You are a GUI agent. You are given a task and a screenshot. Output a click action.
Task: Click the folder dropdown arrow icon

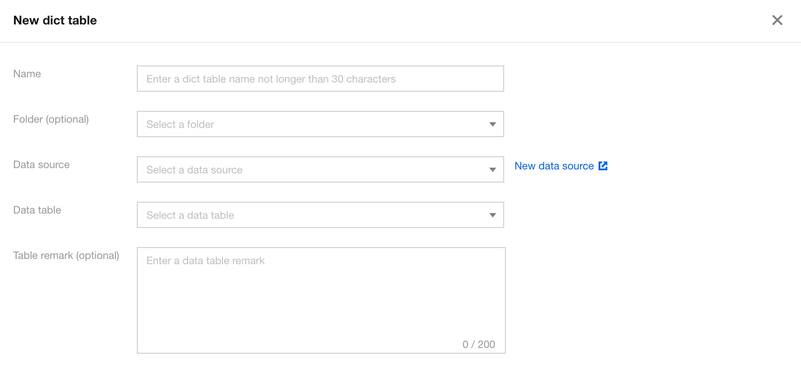(x=493, y=124)
